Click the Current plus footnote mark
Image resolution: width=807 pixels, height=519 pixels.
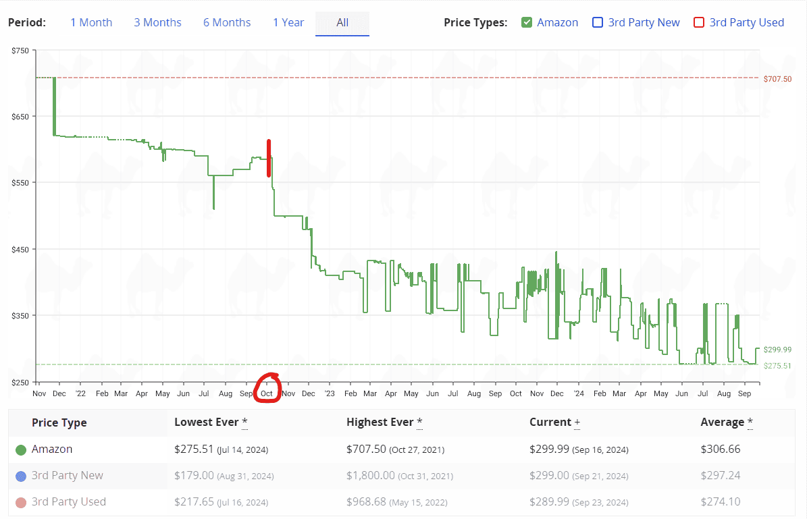(x=577, y=422)
